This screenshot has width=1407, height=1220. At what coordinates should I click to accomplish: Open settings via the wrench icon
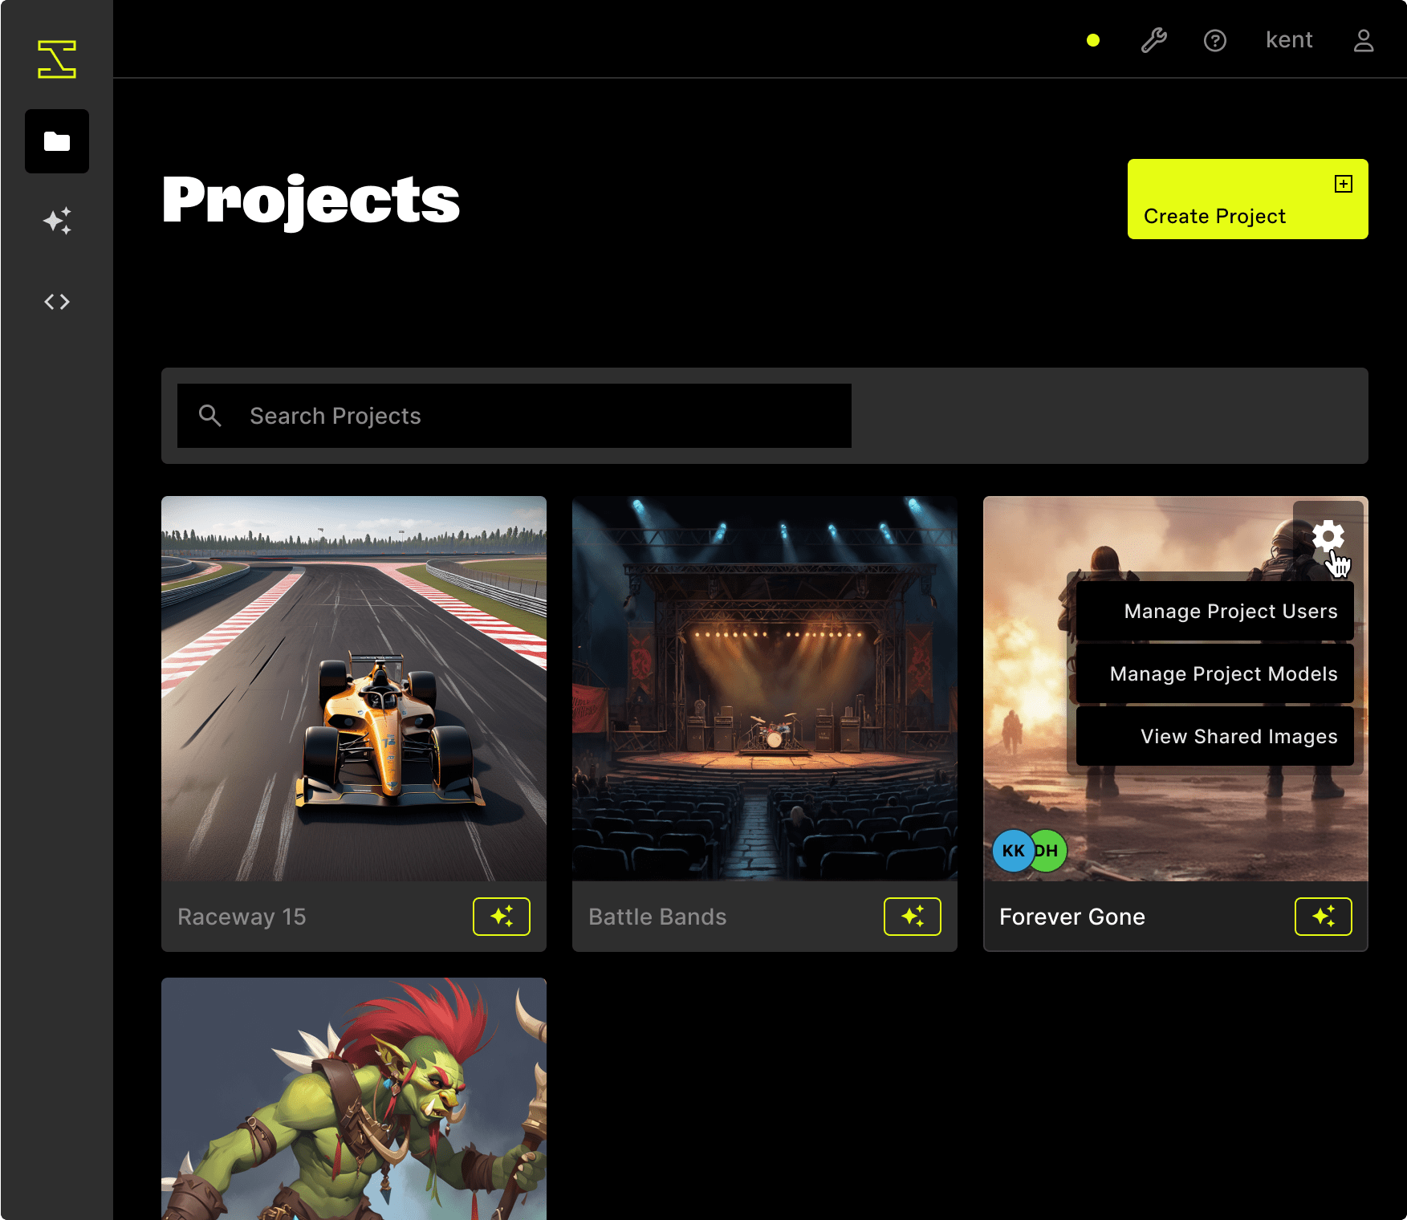[1153, 39]
